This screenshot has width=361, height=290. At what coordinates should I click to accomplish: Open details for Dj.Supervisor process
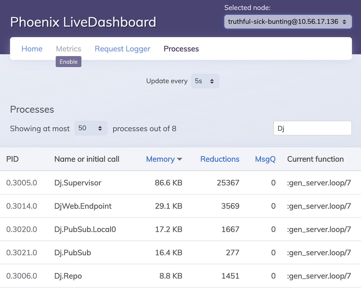78,183
